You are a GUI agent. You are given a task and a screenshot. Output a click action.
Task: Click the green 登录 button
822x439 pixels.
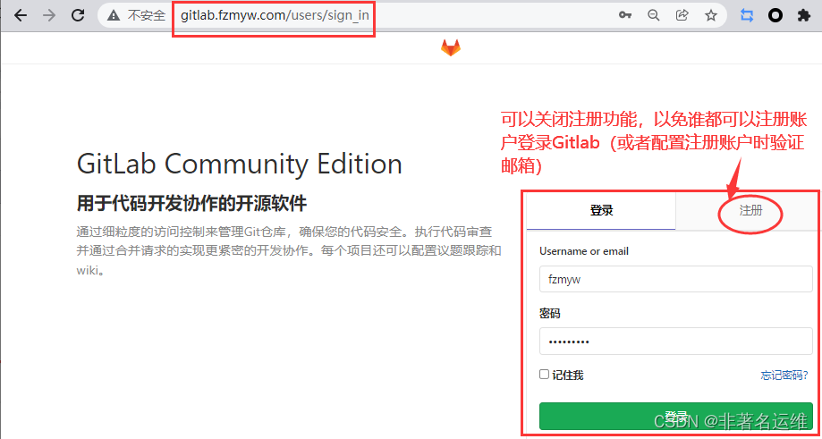coord(675,416)
